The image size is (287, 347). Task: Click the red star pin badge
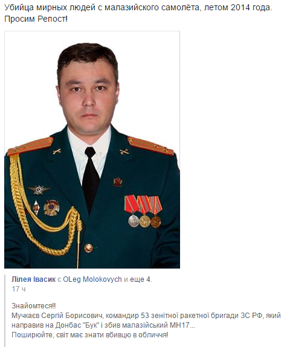(118, 182)
